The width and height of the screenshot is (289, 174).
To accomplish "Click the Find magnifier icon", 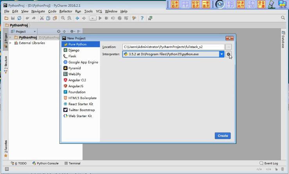I will click(63, 18).
